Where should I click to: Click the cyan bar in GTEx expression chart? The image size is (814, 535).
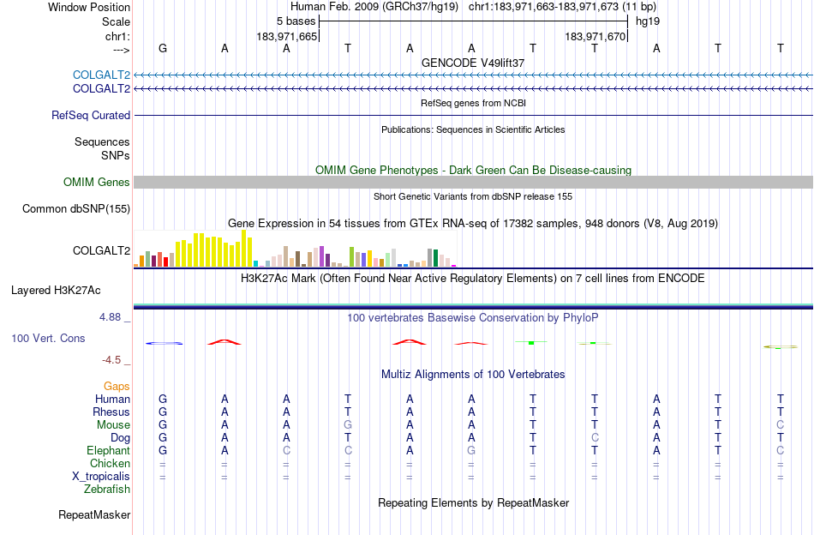tap(256, 264)
